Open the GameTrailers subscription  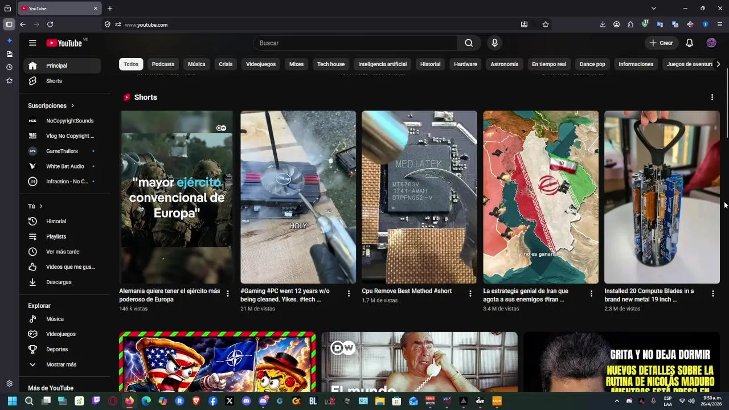[x=62, y=151]
